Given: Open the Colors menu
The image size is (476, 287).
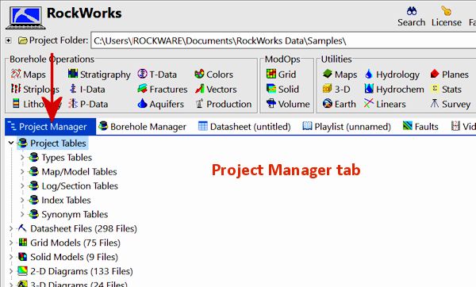Looking at the screenshot, I should pyautogui.click(x=213, y=75).
